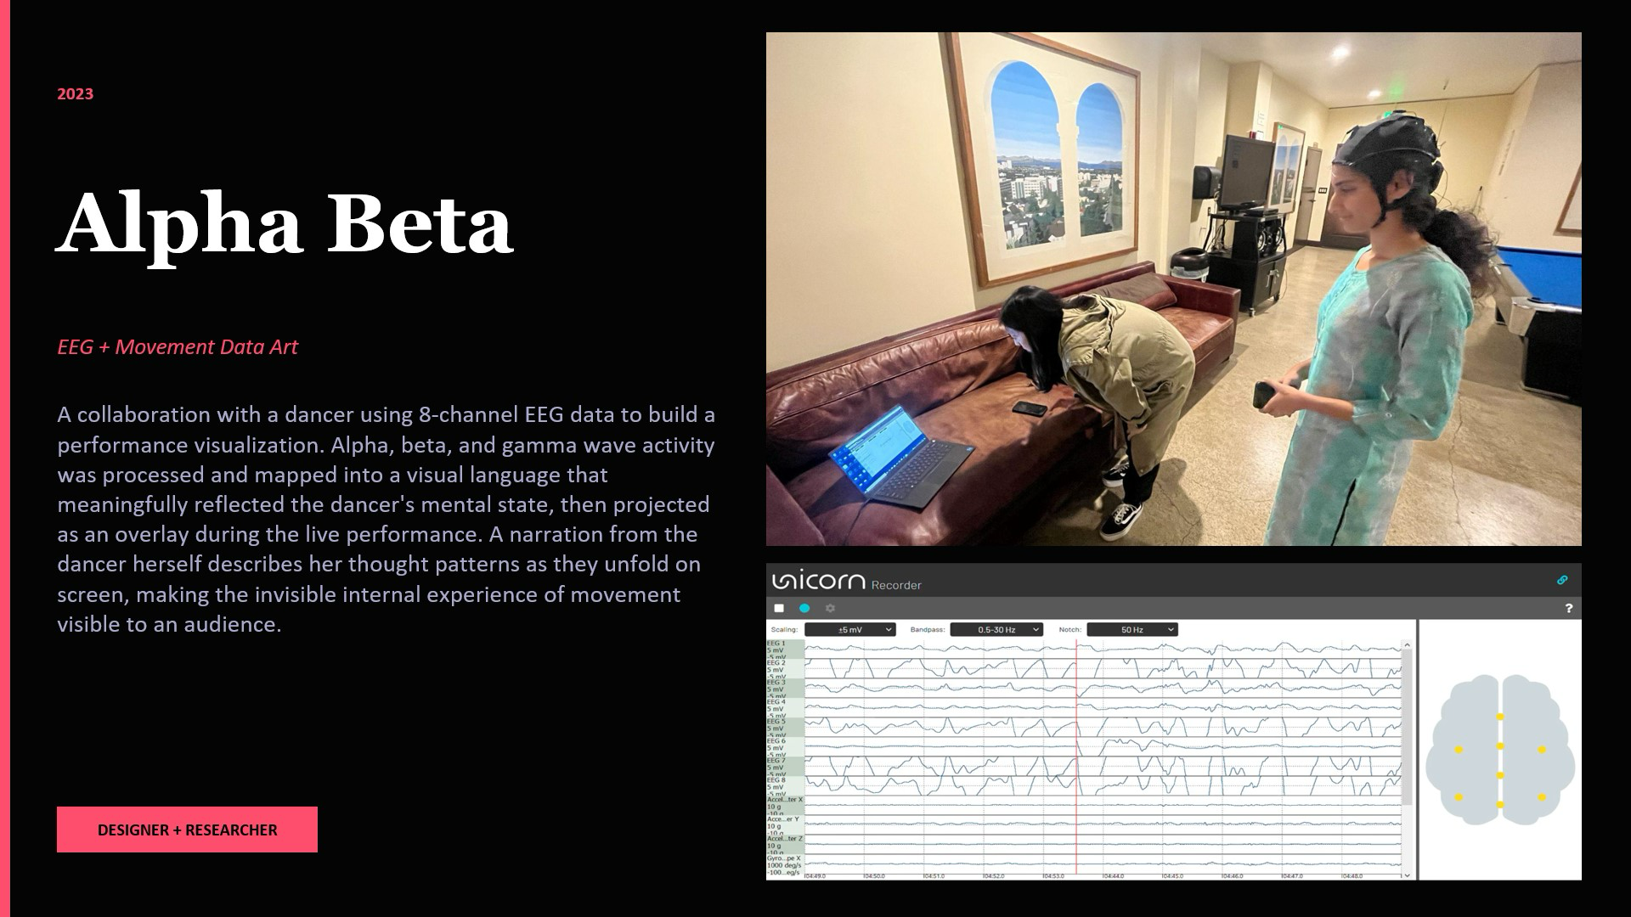Click the Bandpass: label text

point(927,629)
